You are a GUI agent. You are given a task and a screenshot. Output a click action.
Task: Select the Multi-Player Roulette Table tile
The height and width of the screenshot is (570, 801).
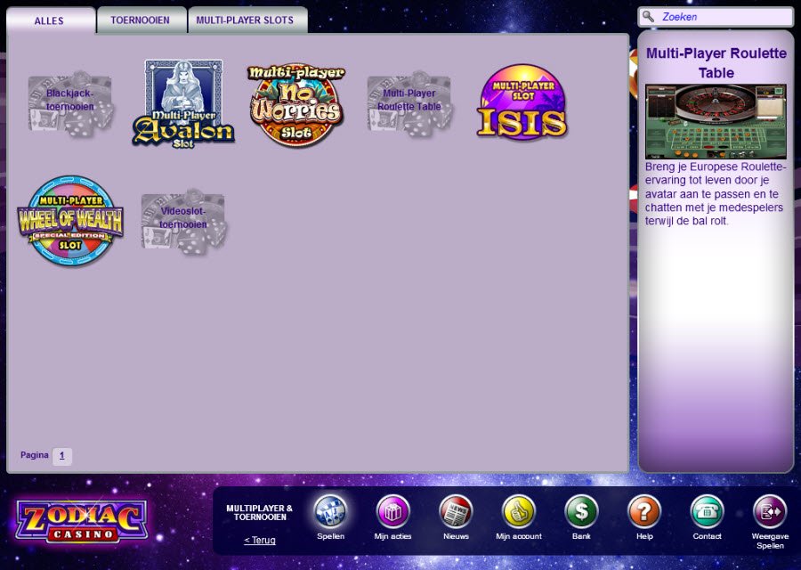click(x=409, y=104)
